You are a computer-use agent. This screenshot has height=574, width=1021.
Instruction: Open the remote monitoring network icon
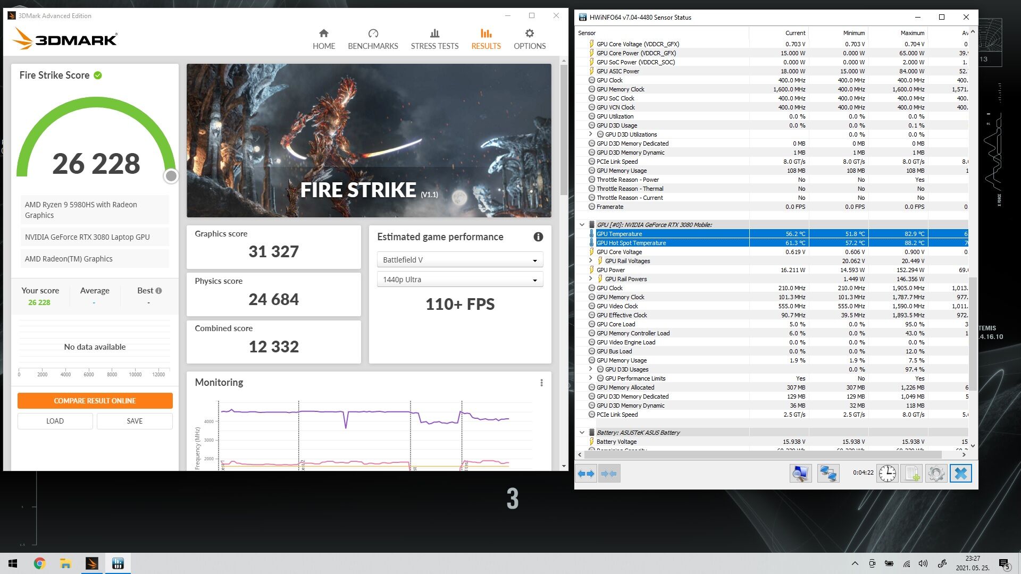pyautogui.click(x=828, y=474)
